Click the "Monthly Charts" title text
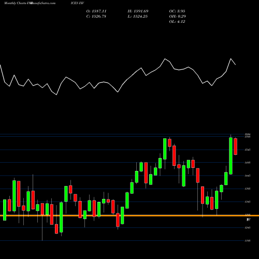Viewport: 259px width, 259px height. [x=15, y=3]
